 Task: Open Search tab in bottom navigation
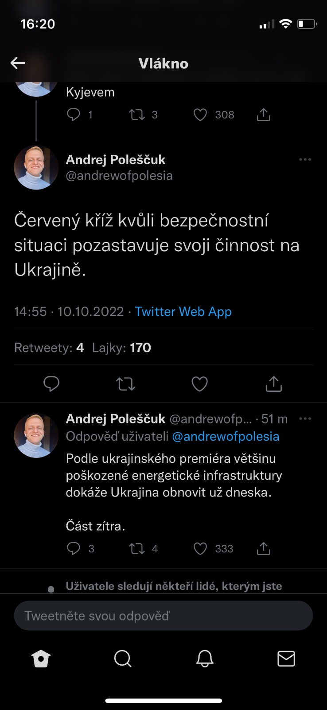(x=123, y=659)
